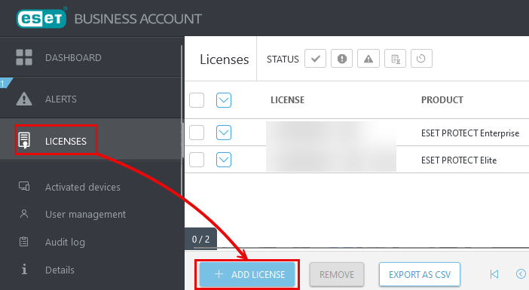Filter licenses by error status icon
The width and height of the screenshot is (529, 290).
[342, 59]
